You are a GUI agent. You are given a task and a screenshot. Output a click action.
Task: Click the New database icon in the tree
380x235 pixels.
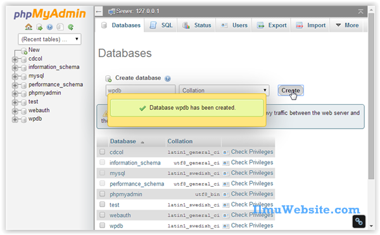coord(24,51)
